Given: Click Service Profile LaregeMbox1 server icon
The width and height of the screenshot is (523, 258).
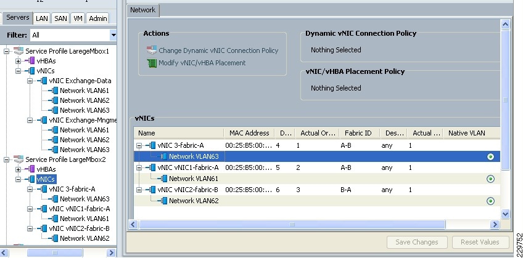Looking at the screenshot, I should pos(19,51).
